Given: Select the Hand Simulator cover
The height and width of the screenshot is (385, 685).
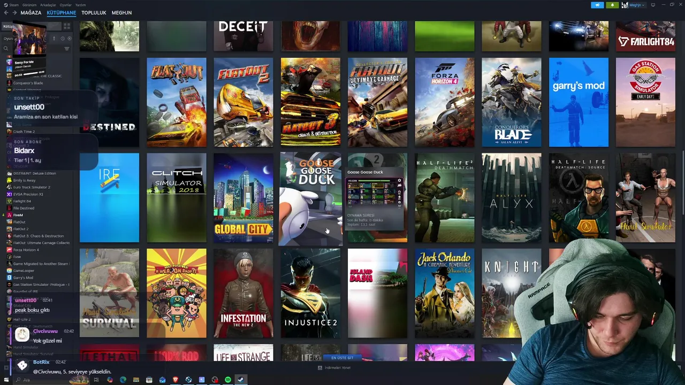Looking at the screenshot, I should click(645, 198).
